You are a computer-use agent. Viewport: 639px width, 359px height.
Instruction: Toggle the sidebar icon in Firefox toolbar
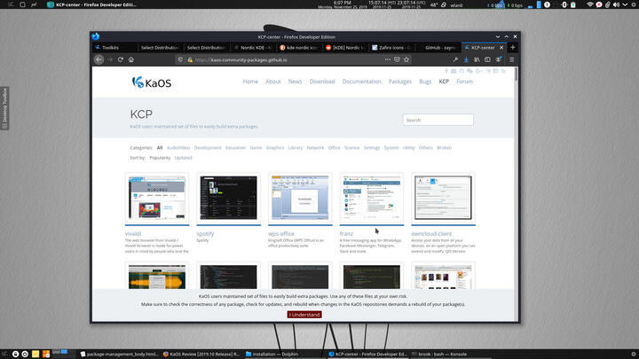[487, 59]
